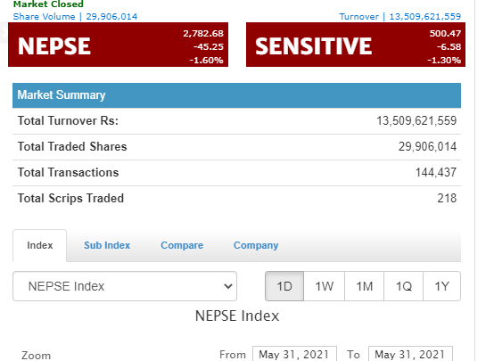The image size is (494, 361).
Task: Open the NEPSE Index dropdown
Action: [125, 286]
